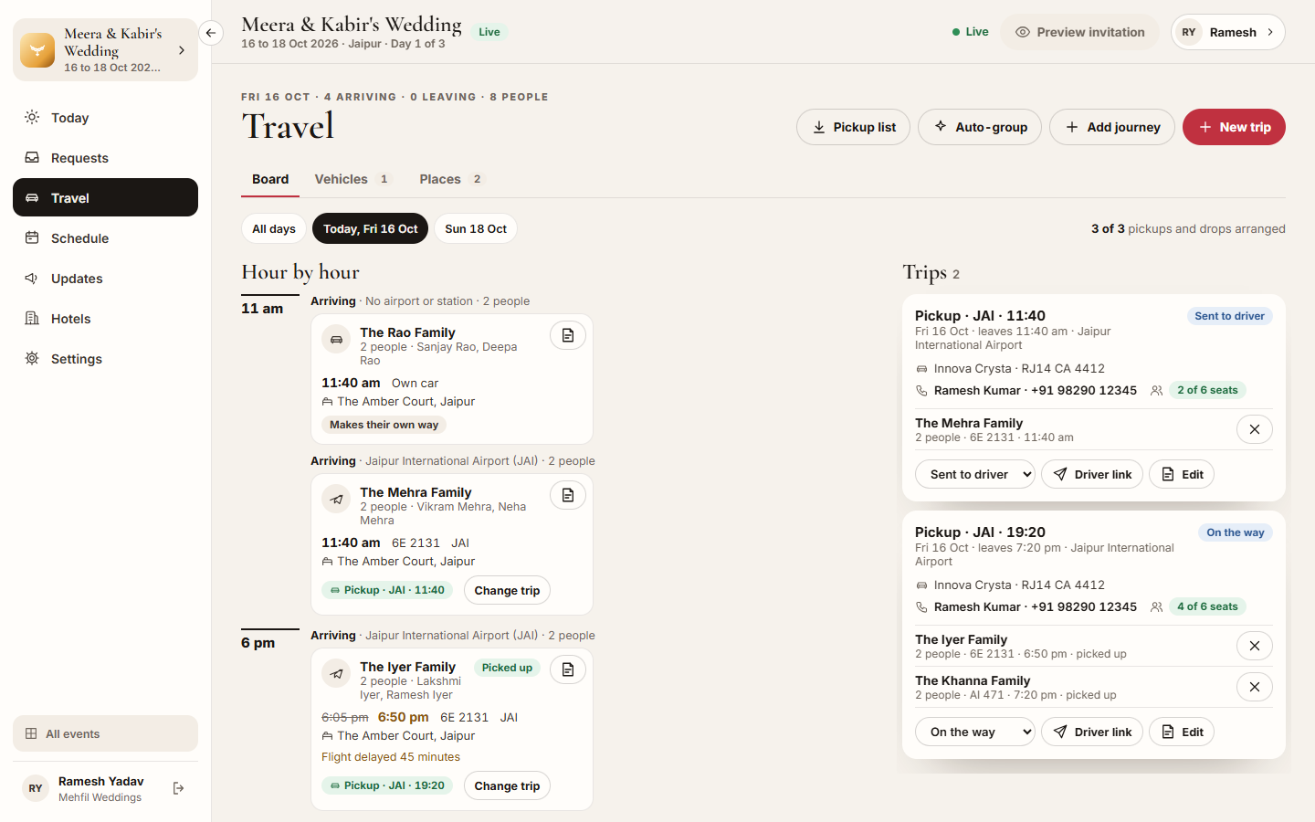Open notes icon on Iyer Family card

568,669
